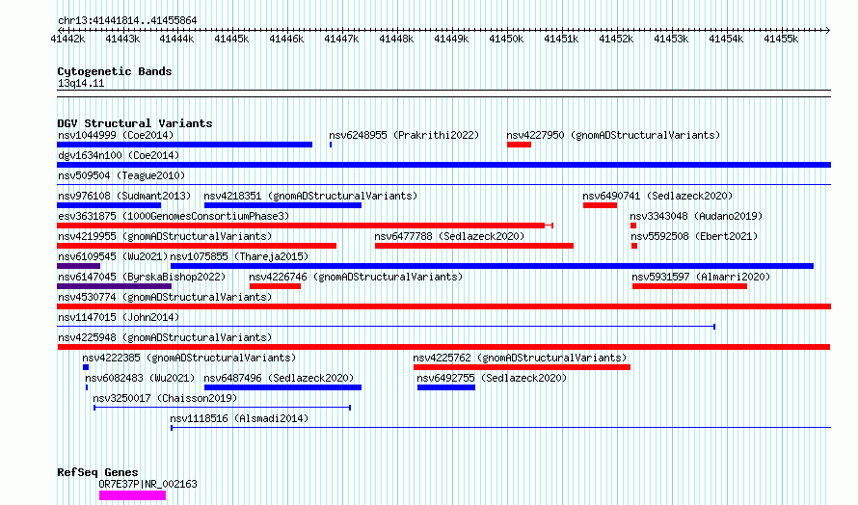This screenshot has height=505, width=858.
Task: Open nsv1147015 (John2014) label
Action: pyautogui.click(x=119, y=317)
